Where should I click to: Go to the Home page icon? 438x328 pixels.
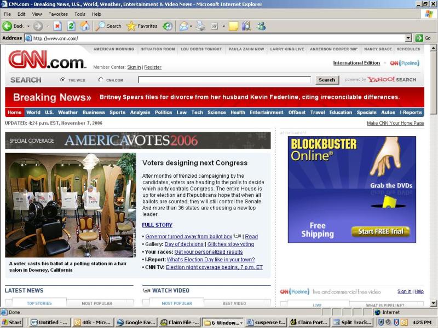pyautogui.click(x=85, y=26)
